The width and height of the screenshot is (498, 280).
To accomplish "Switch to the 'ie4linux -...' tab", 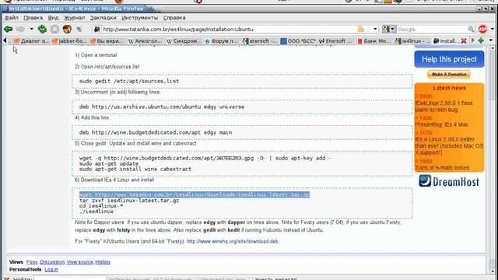I will 412,41.
